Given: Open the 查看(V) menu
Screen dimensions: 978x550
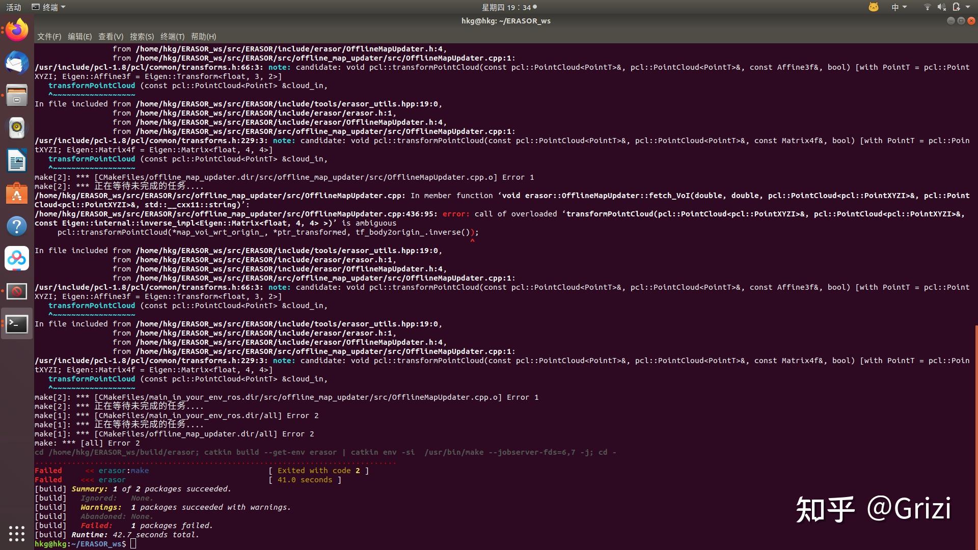Looking at the screenshot, I should pos(111,37).
